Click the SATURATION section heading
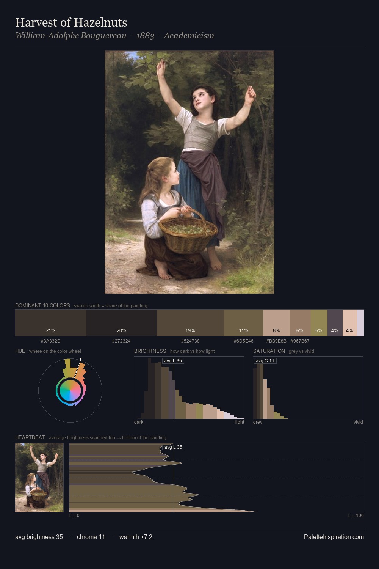 (x=269, y=351)
